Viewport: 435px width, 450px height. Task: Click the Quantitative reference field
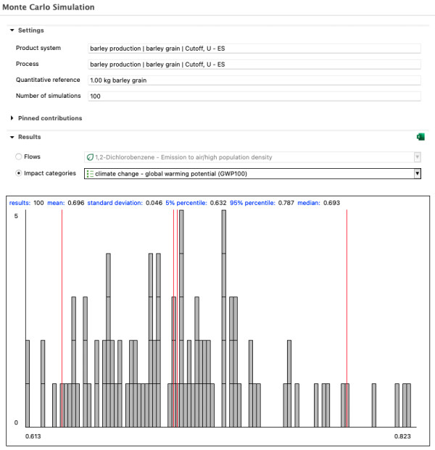254,80
